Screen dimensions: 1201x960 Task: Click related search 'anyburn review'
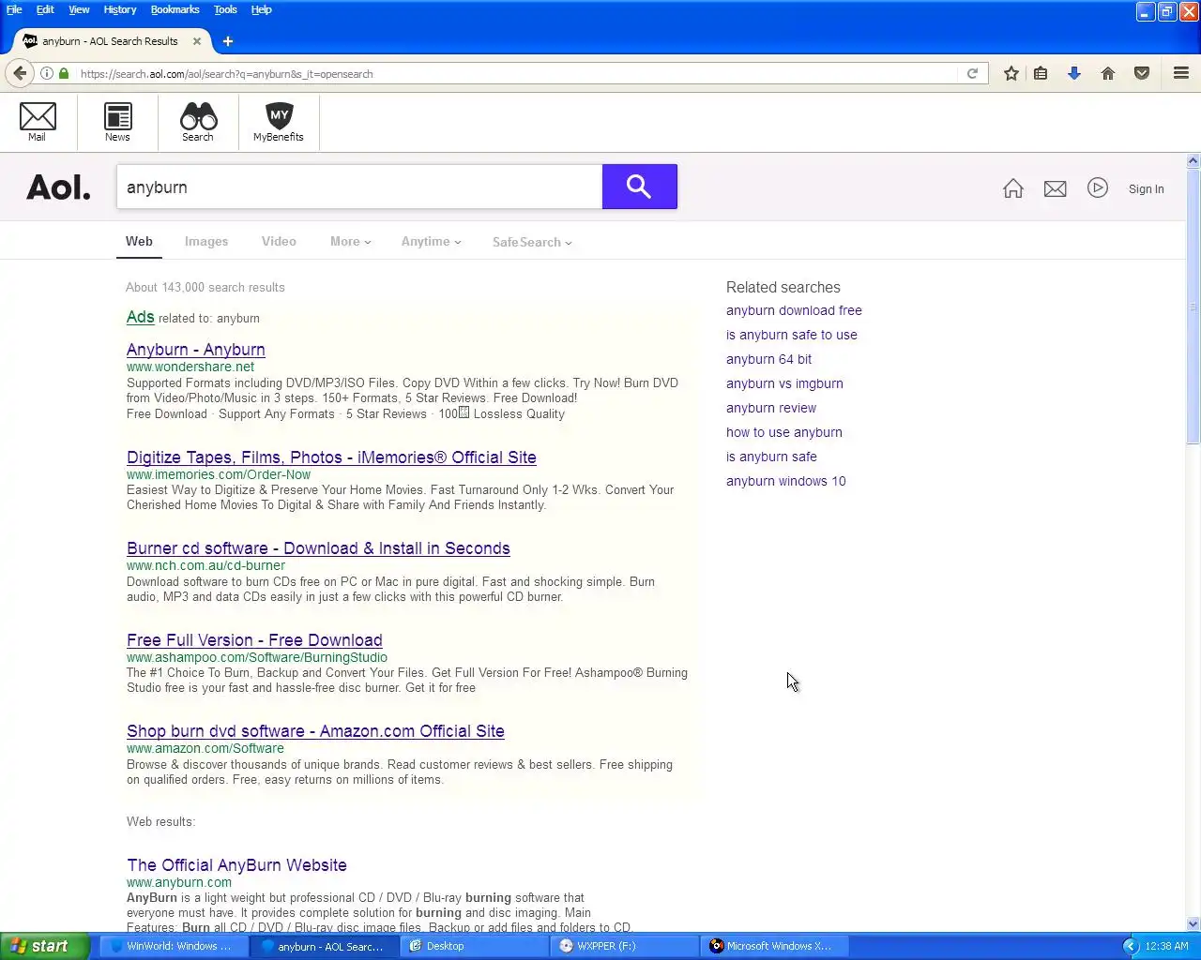[x=771, y=408]
